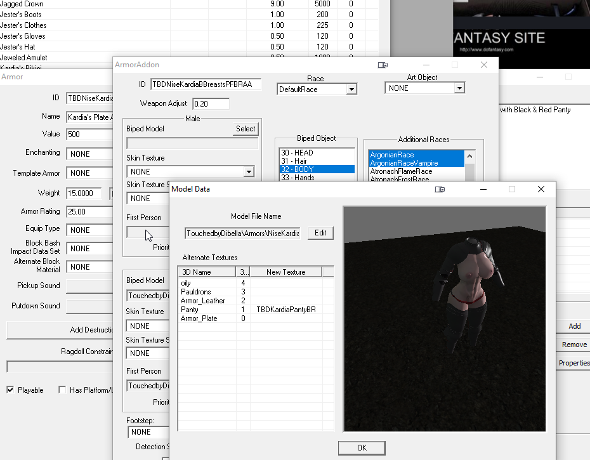The height and width of the screenshot is (460, 590).
Task: Select the Jester's Clothes row
Action: [x=189, y=25]
